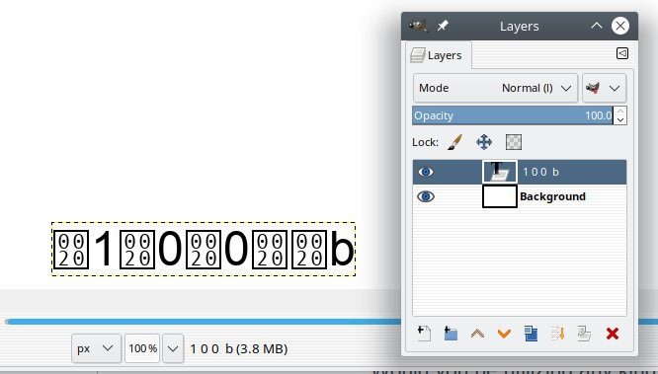Viewport: 658px width, 374px height.
Task: Select the Background layer name
Action: click(x=552, y=196)
